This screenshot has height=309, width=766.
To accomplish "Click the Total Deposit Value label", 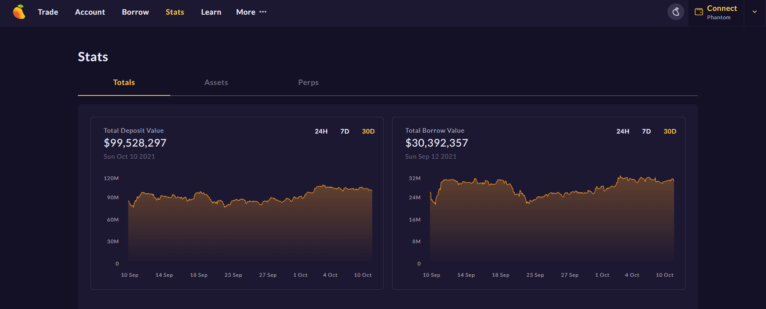I will click(134, 131).
